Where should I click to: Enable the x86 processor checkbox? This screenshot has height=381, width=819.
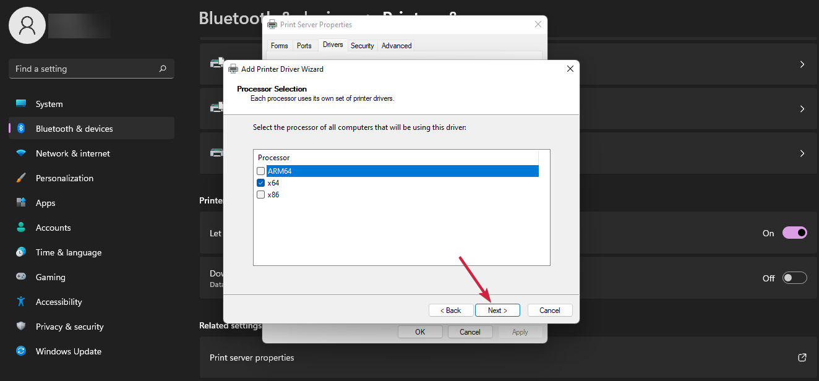pyautogui.click(x=260, y=194)
